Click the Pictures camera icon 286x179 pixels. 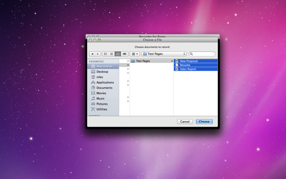tap(93, 104)
